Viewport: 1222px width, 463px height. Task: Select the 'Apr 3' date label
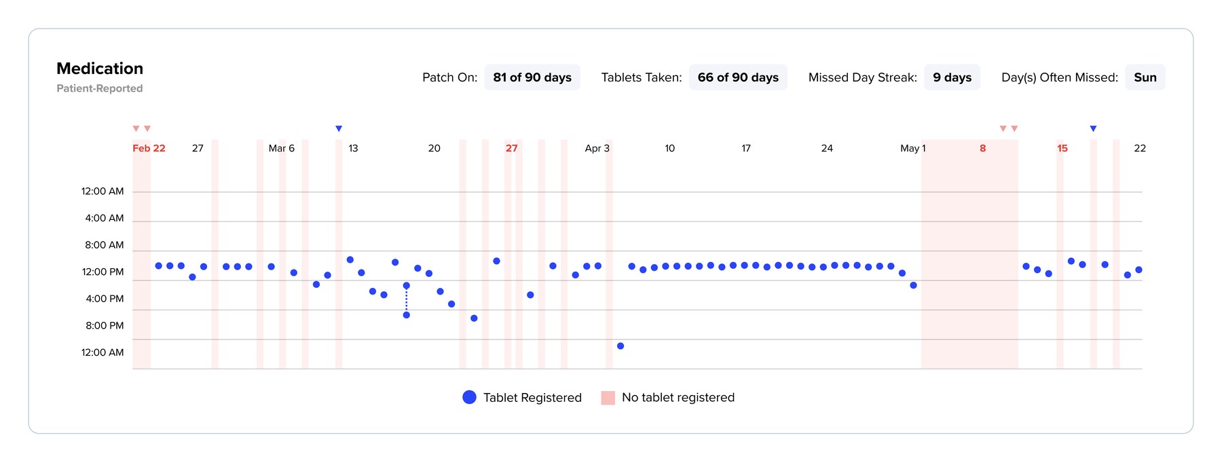pos(597,148)
